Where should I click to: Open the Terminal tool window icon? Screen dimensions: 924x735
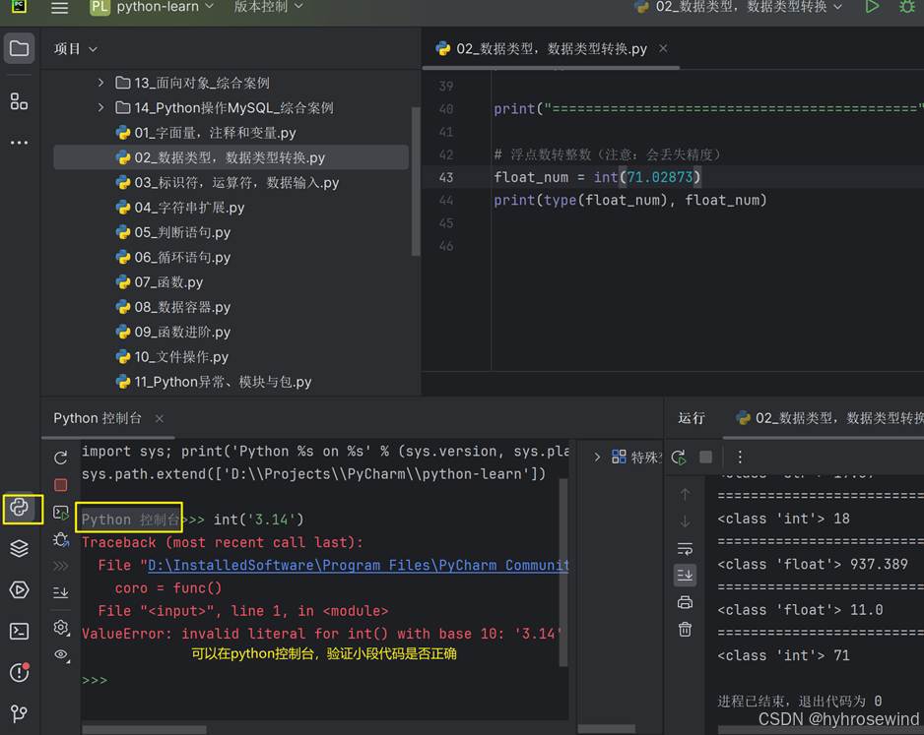click(x=19, y=632)
